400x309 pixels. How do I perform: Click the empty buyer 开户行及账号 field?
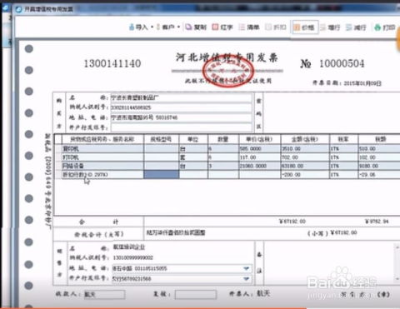182,127
